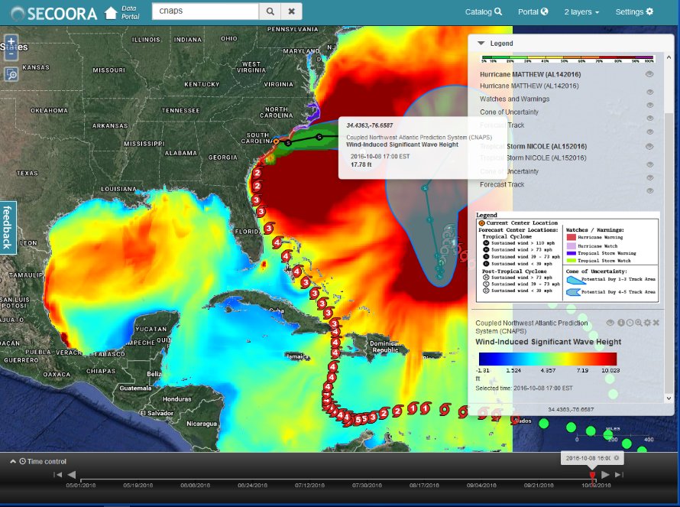Viewport: 680px width, 507px height.
Task: Click Selected time 2016-10-08 17:00 EST text
Action: tap(524, 388)
